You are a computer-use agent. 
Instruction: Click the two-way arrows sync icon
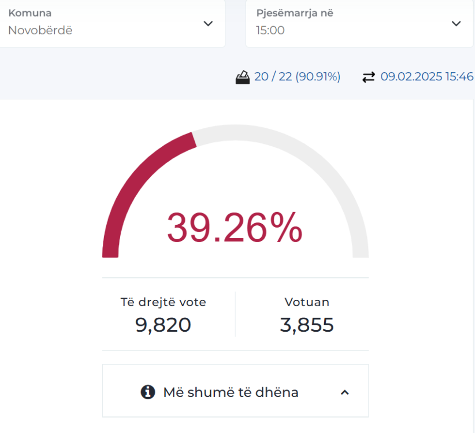(x=369, y=77)
